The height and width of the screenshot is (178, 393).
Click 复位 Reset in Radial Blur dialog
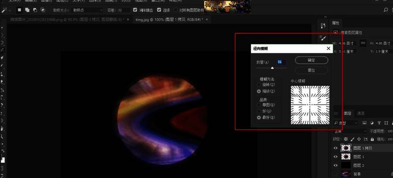click(x=311, y=70)
